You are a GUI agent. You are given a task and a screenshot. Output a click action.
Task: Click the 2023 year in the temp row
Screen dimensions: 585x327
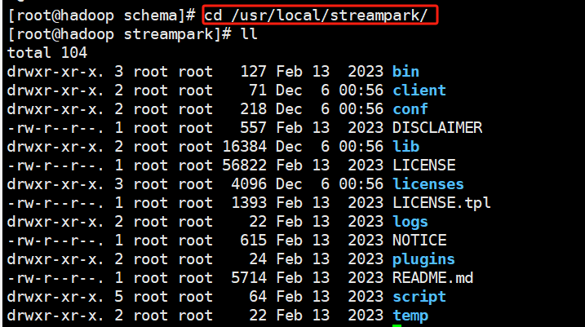point(366,316)
